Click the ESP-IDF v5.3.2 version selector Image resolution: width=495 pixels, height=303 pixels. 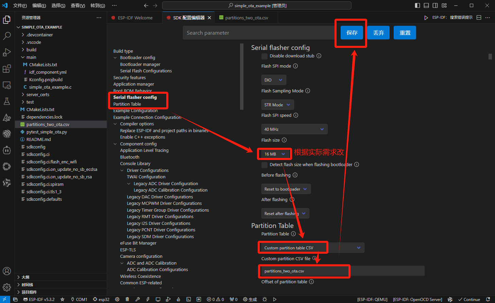tap(39, 299)
